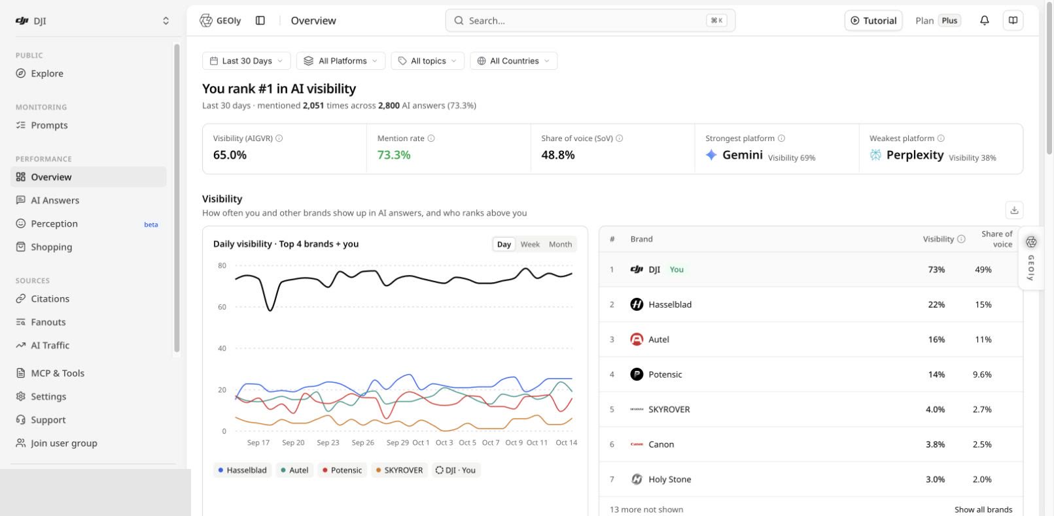The height and width of the screenshot is (516, 1054).
Task: Click info icon beside Strongest platform
Action: (781, 138)
